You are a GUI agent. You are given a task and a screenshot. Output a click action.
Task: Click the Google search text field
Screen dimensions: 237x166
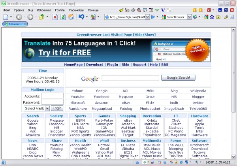[x=130, y=78]
